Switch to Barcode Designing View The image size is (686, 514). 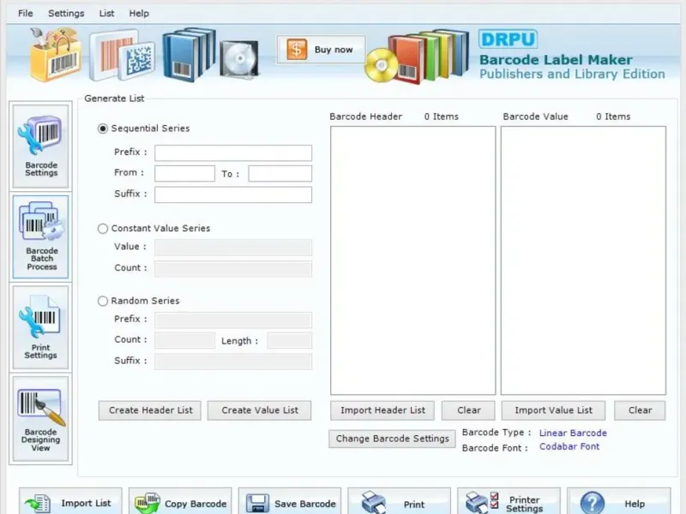tap(40, 418)
